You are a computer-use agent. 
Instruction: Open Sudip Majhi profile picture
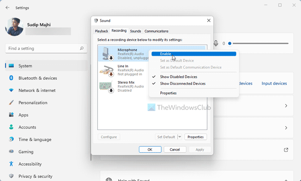pos(14,27)
